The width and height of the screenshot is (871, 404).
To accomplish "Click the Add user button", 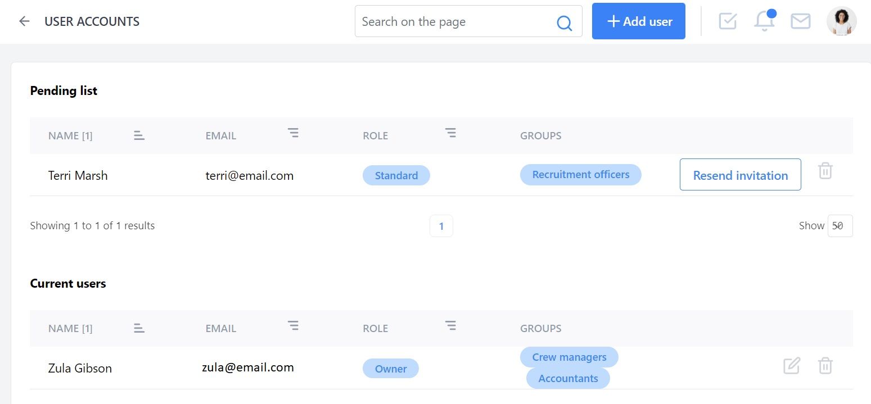I will pyautogui.click(x=639, y=21).
